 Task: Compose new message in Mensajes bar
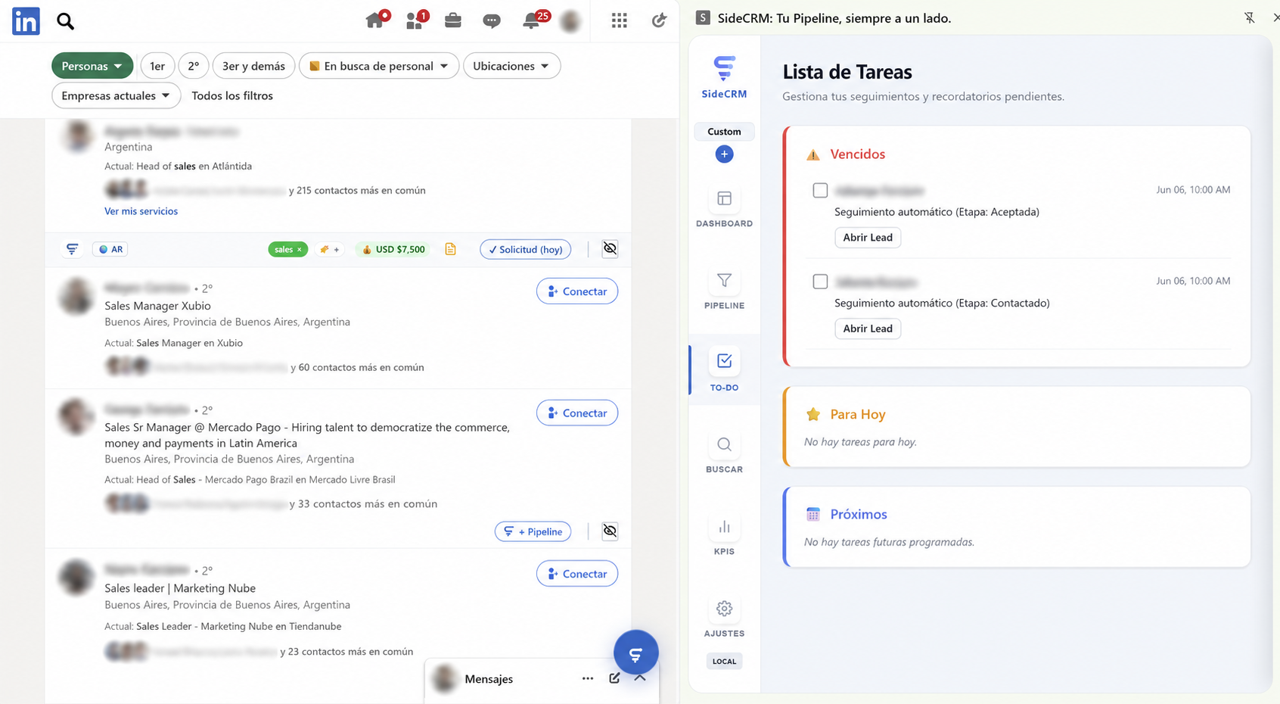[x=614, y=678]
